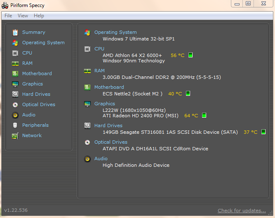Click the green CPU temperature indicator

point(190,55)
